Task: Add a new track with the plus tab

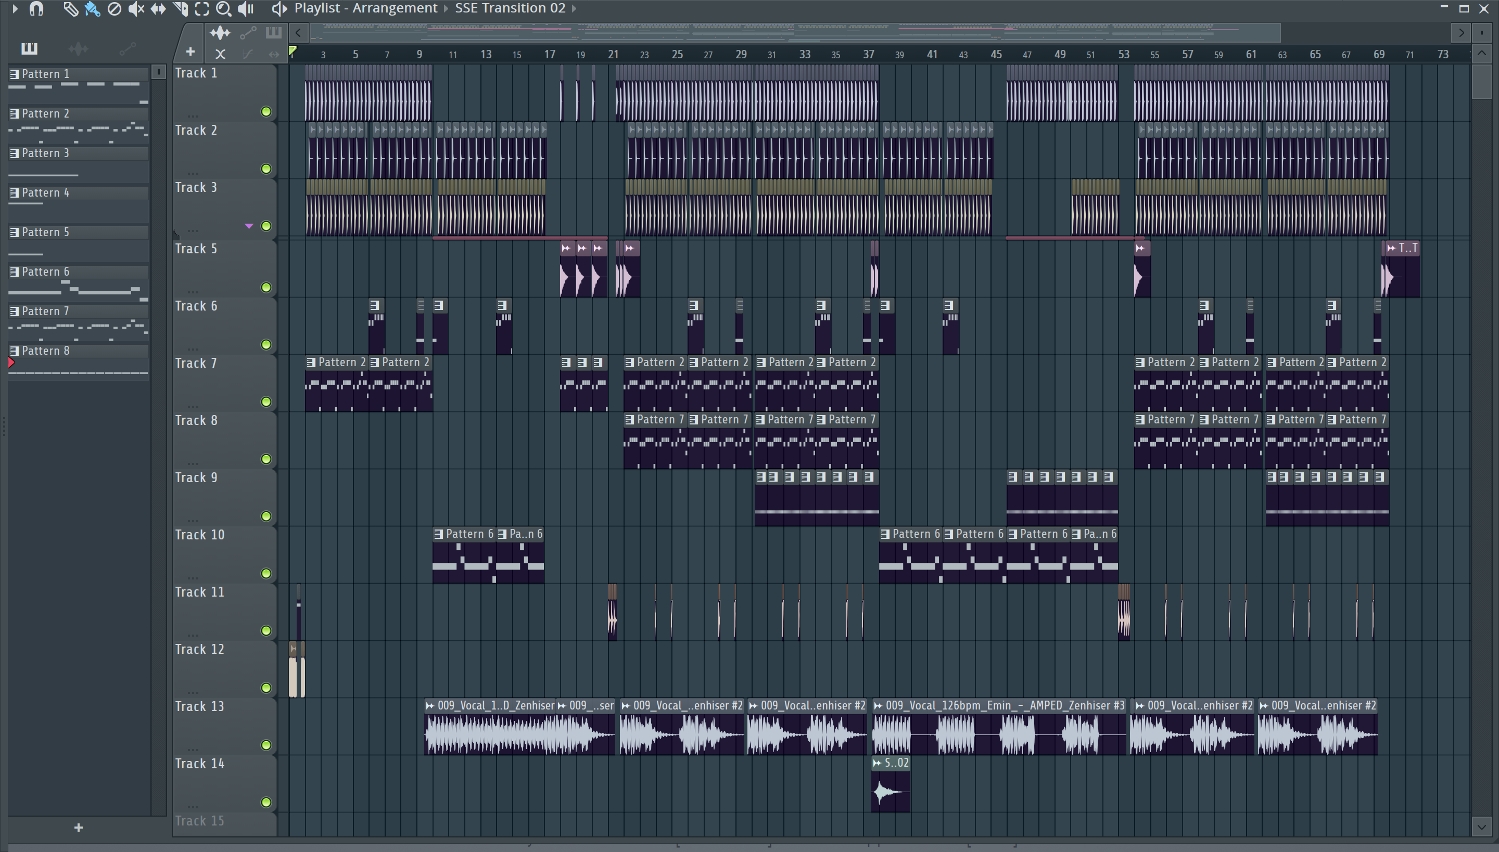Action: pyautogui.click(x=190, y=52)
